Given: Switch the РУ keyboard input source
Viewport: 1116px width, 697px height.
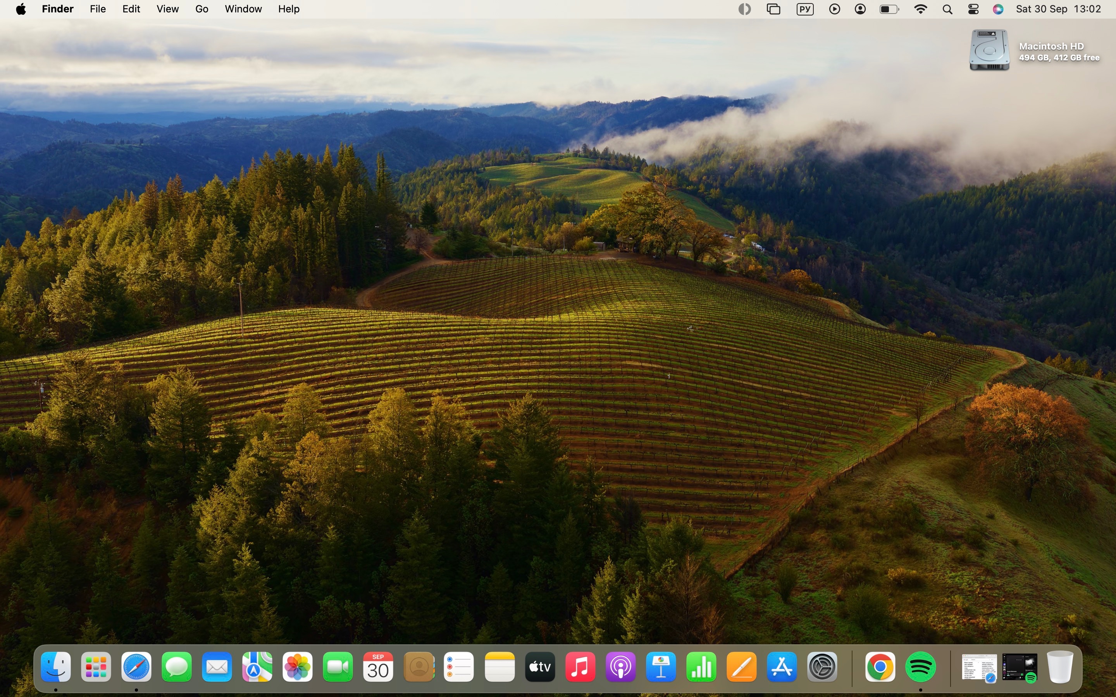Looking at the screenshot, I should click(805, 9).
